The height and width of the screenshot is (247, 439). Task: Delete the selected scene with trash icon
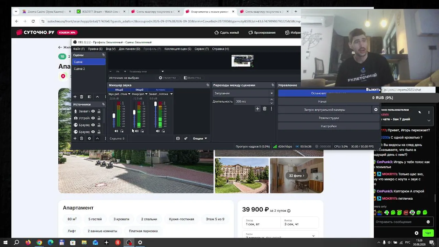tap(81, 97)
